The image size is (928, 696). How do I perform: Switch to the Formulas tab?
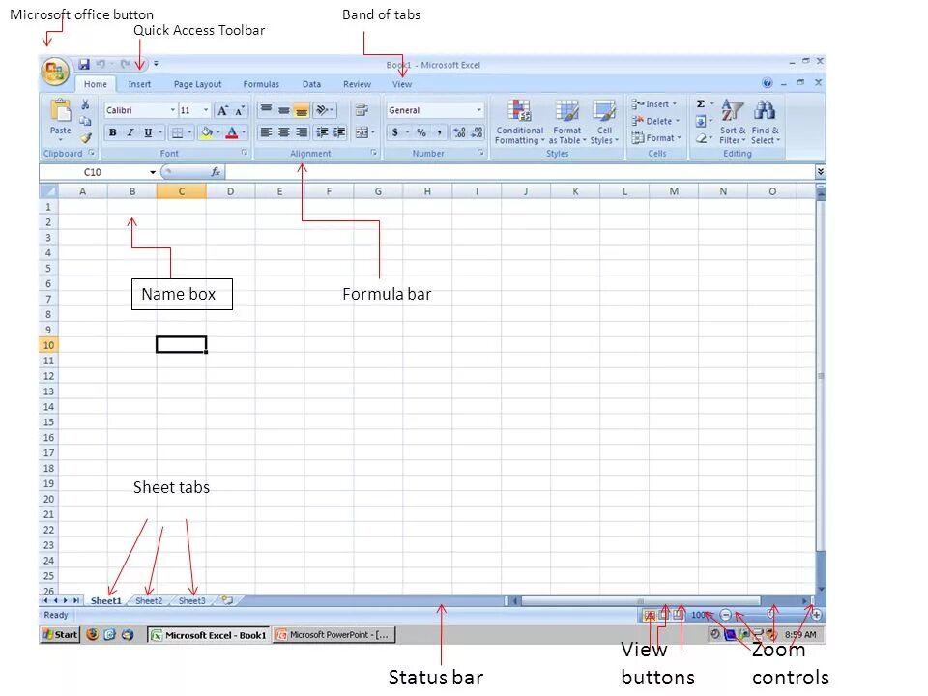(x=261, y=84)
